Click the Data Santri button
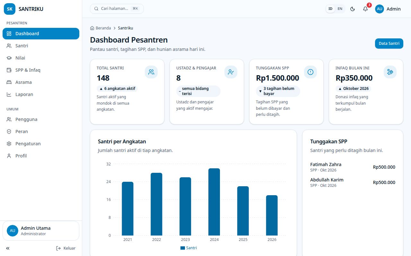 coord(389,44)
